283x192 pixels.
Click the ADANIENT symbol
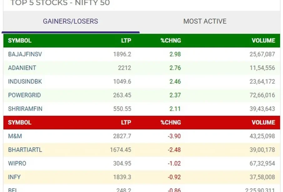point(22,68)
